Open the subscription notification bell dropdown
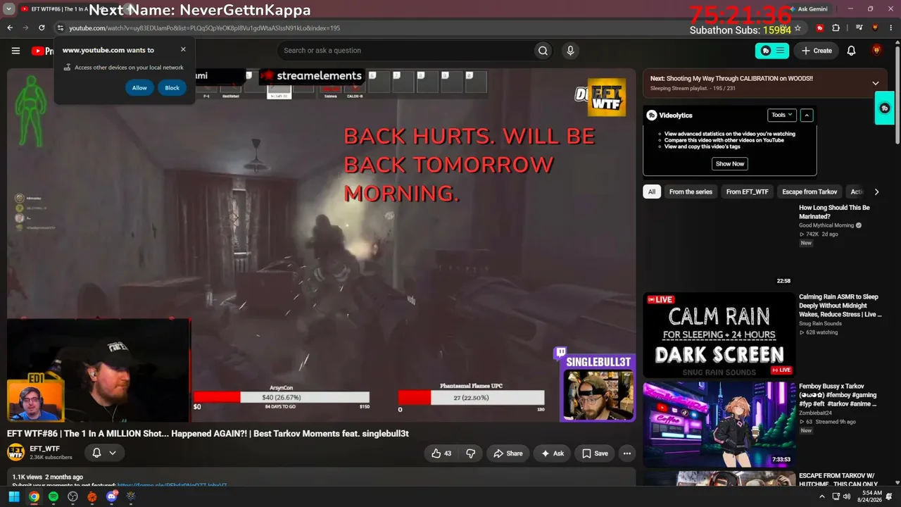901x507 pixels. click(104, 453)
